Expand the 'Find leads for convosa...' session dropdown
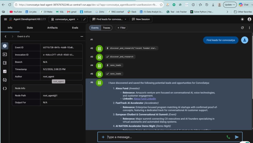253x143 pixels. point(109,19)
